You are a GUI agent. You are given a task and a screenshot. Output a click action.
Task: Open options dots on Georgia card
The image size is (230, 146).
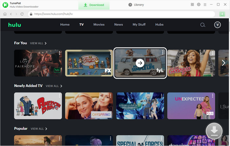point(213,53)
